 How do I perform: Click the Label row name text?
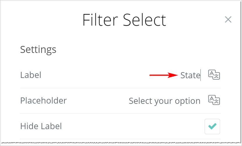point(31,75)
